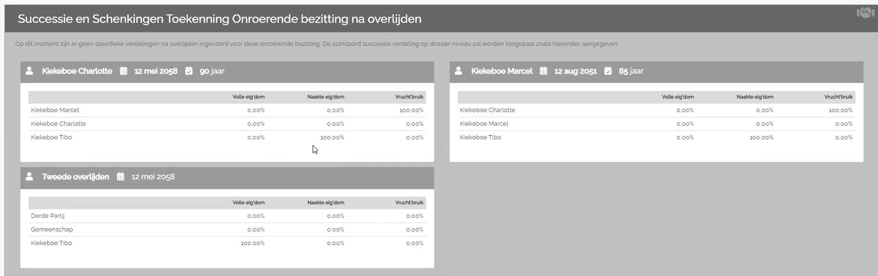The image size is (878, 276).
Task: Click the Volle eig'dom header in Tweede overlijden table
Action: tap(248, 203)
